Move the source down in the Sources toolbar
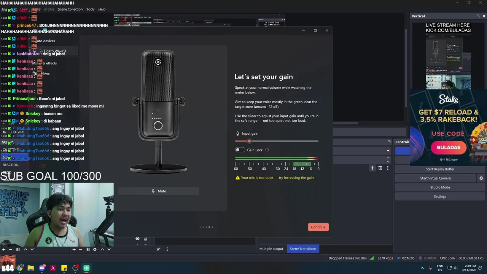 pyautogui.click(x=109, y=249)
